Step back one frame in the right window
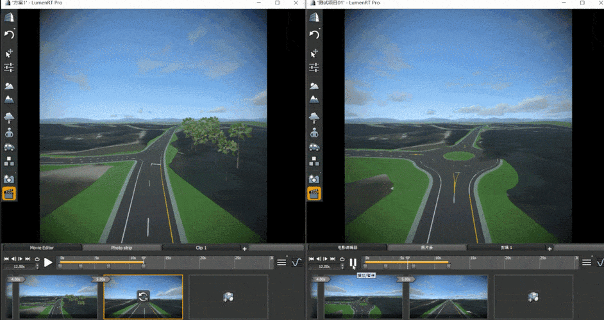 [x=318, y=259]
